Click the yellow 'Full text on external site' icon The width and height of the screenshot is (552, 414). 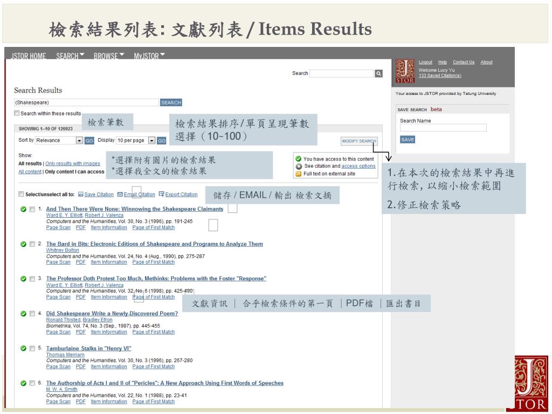[299, 174]
